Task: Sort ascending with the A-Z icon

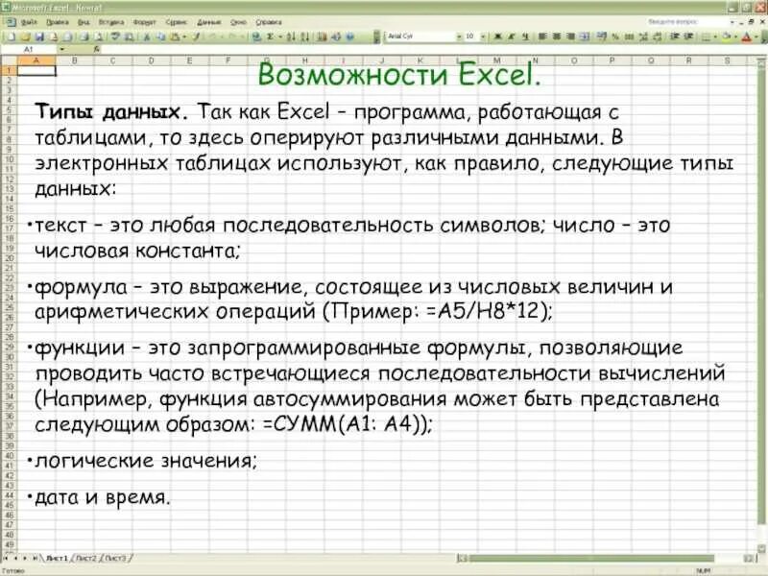Action: coord(291,36)
